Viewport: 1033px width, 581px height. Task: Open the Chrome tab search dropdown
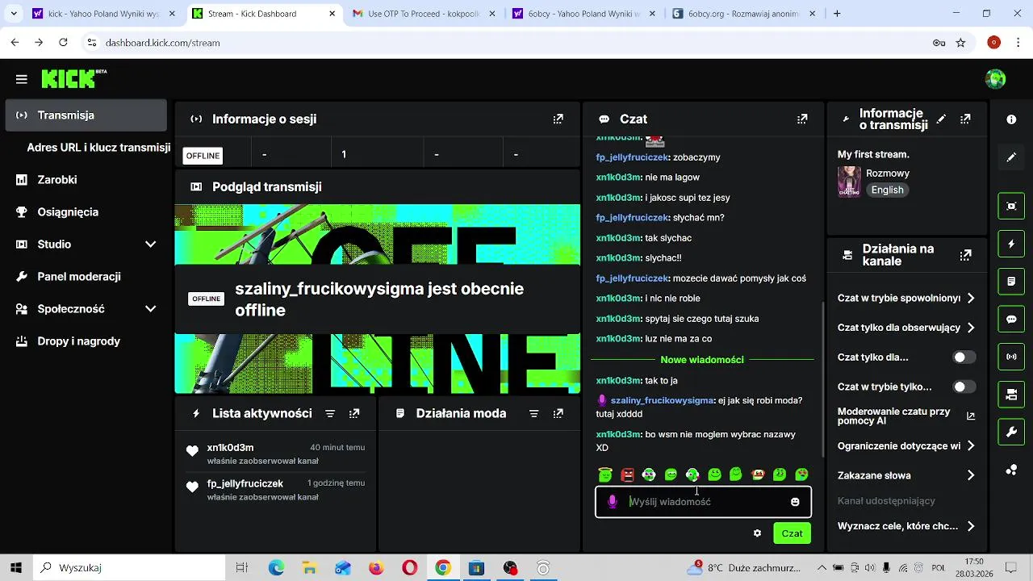click(x=13, y=14)
